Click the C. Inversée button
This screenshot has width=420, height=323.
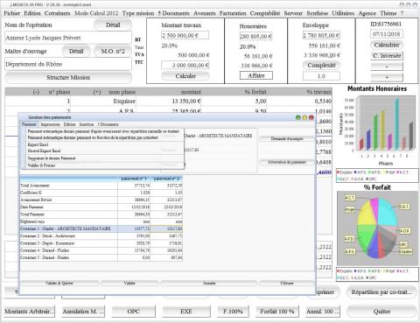point(387,56)
